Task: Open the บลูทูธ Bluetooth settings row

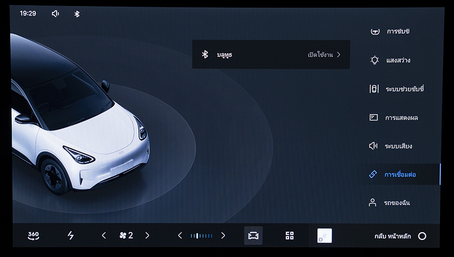Action: click(271, 54)
